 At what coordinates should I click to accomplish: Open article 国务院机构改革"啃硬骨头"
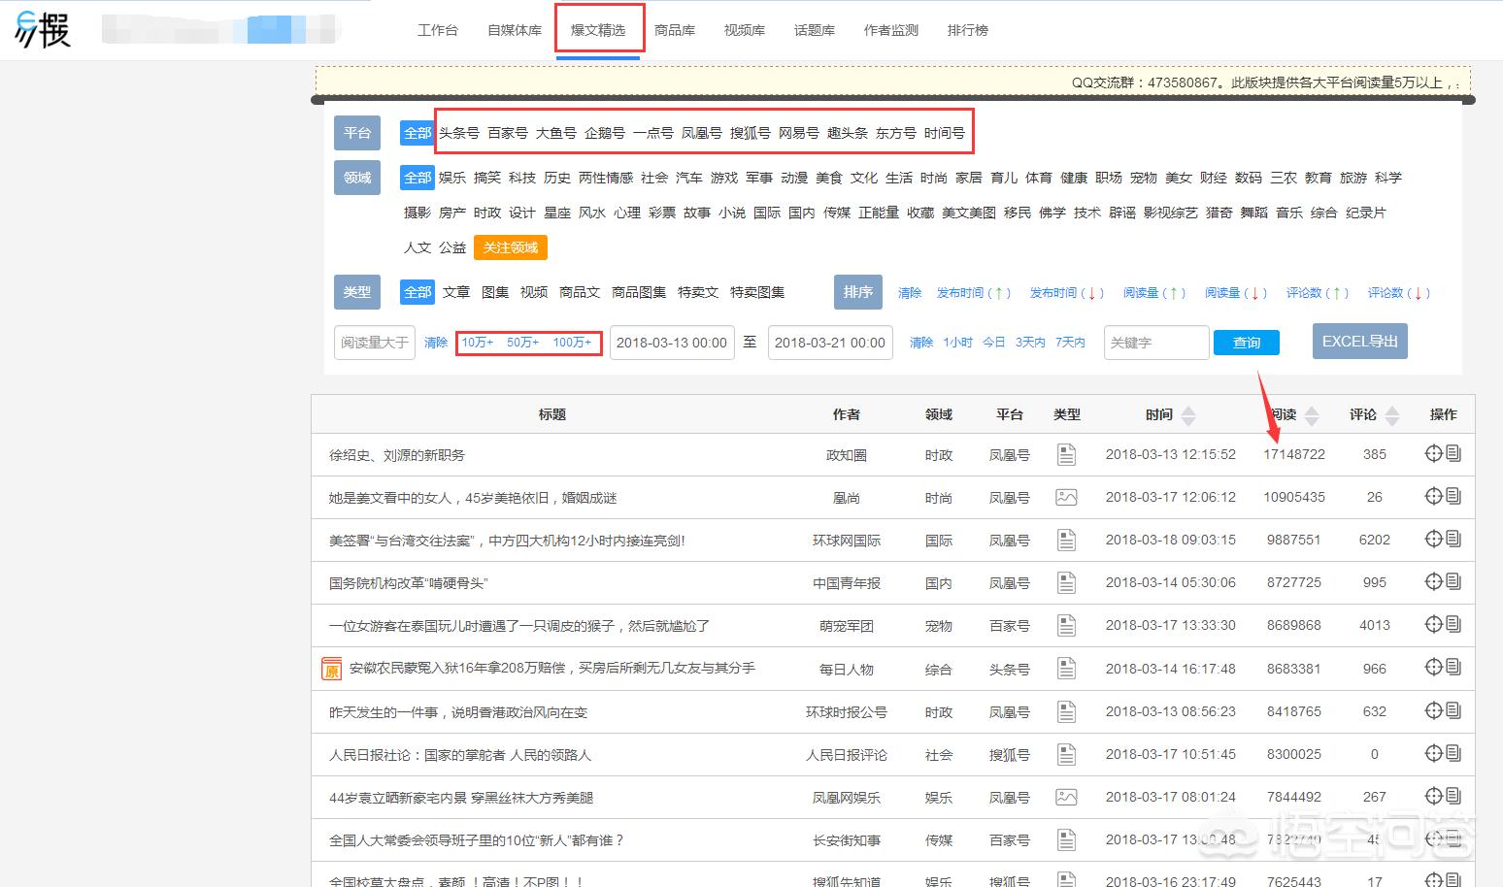pyautogui.click(x=408, y=583)
